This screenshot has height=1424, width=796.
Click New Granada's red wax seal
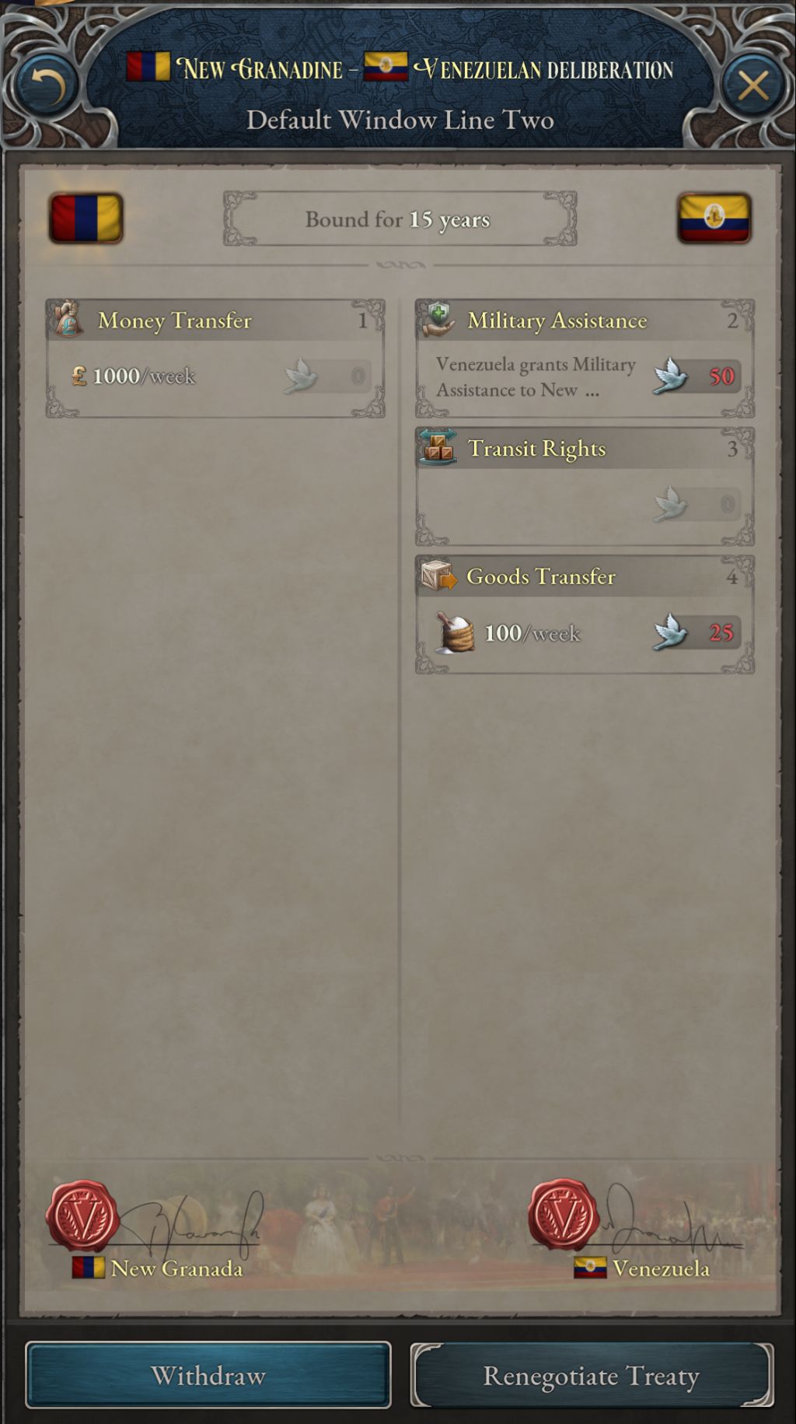pos(82,1215)
